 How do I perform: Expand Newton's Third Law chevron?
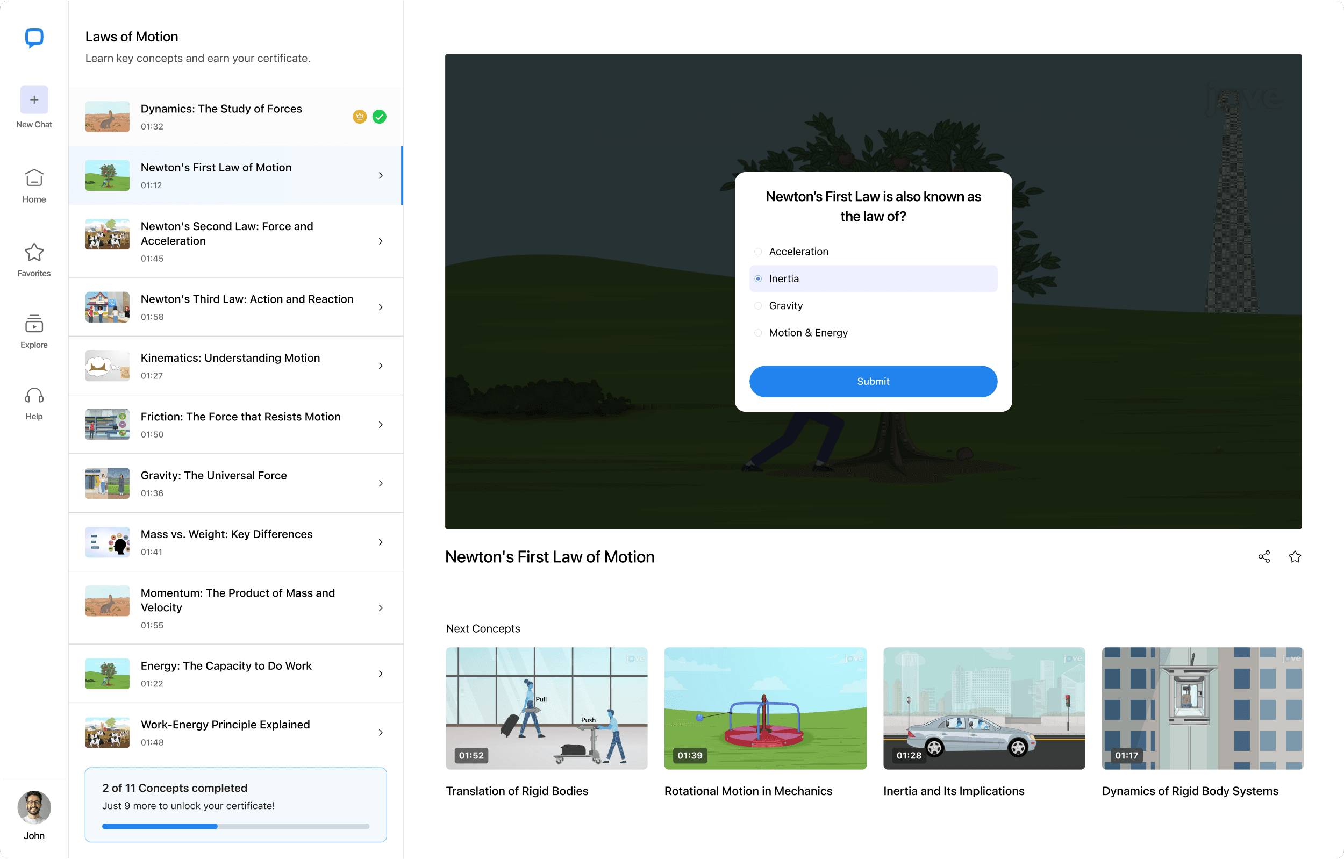pyautogui.click(x=381, y=307)
